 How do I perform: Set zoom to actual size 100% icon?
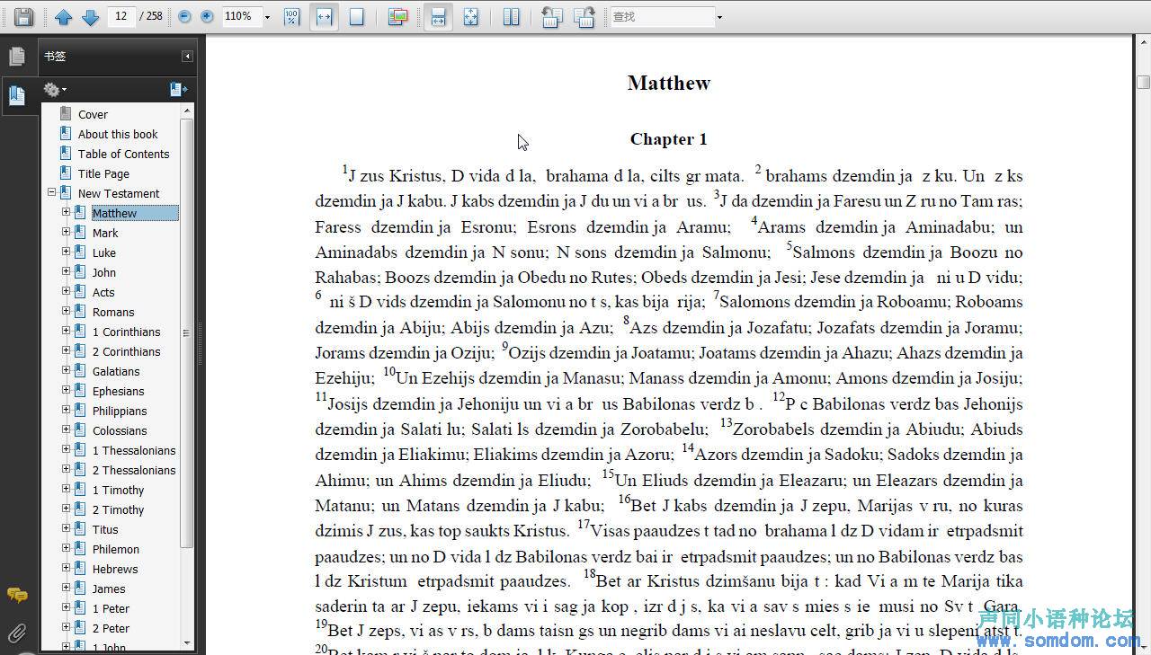point(291,16)
